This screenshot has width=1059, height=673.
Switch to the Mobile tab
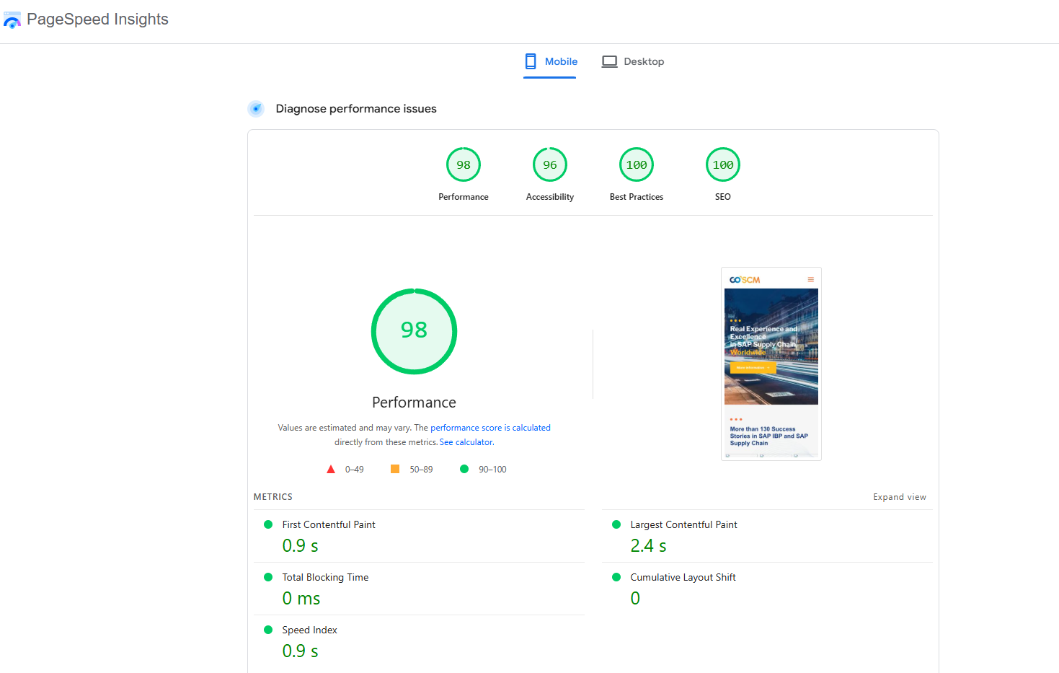550,62
